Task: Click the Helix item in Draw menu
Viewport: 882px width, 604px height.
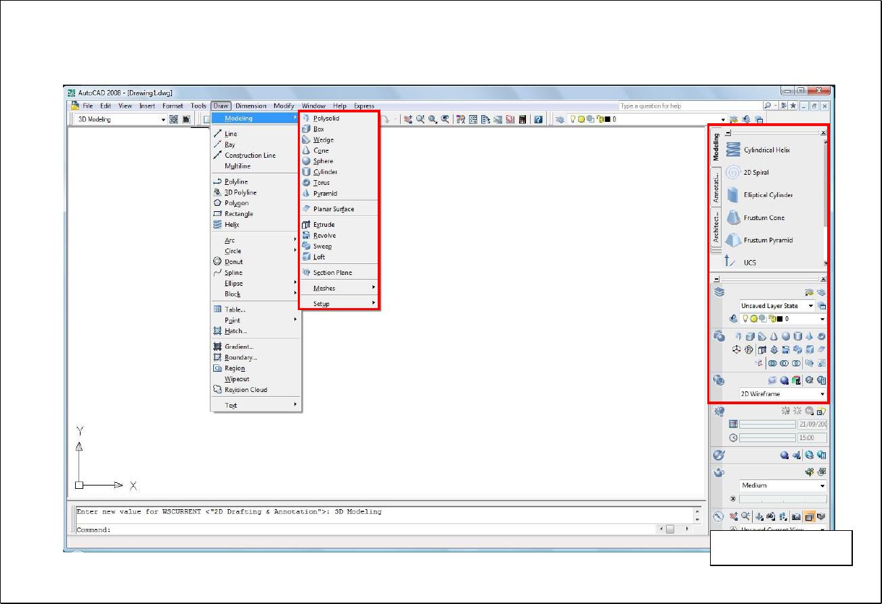Action: coord(231,225)
